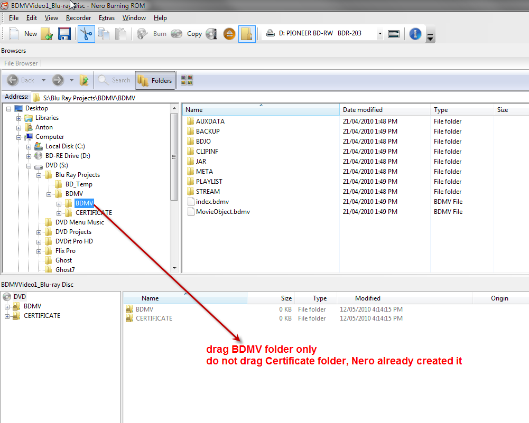This screenshot has width=529, height=423.
Task: Open the Copy disc function
Action: (186, 34)
